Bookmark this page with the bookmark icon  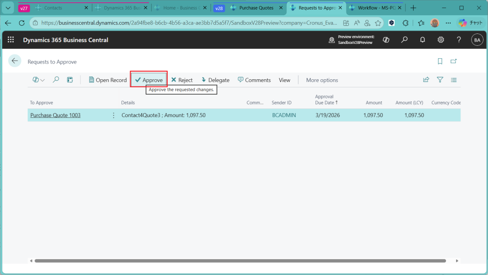tap(440, 61)
